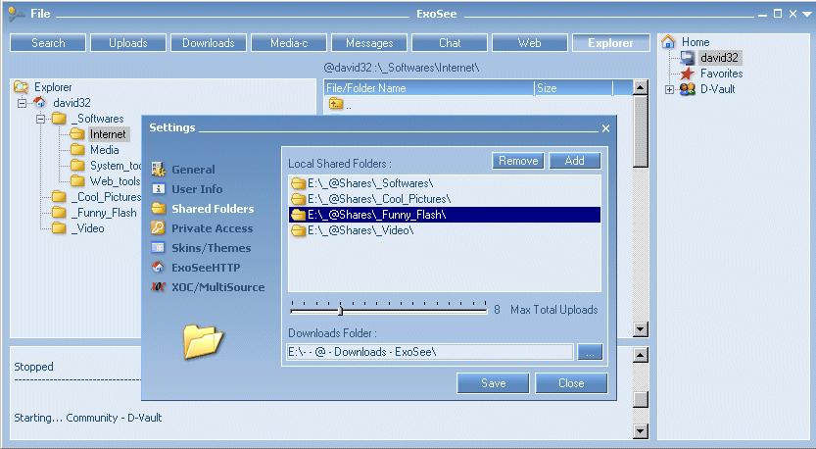Collapse the _Softwares folder node

tap(41, 119)
